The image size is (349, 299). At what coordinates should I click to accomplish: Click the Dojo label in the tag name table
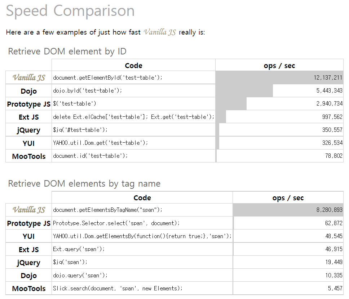pos(29,276)
